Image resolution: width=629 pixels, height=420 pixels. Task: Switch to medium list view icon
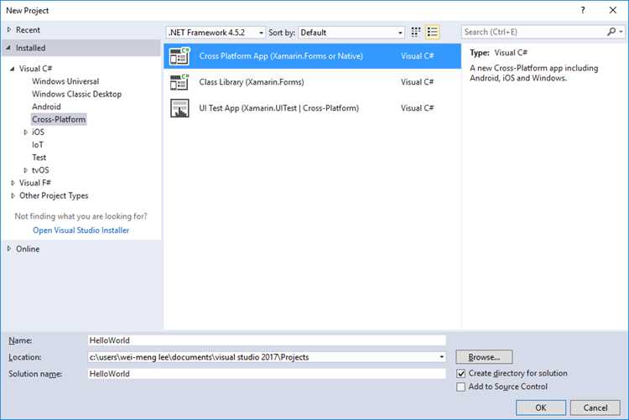tap(433, 32)
